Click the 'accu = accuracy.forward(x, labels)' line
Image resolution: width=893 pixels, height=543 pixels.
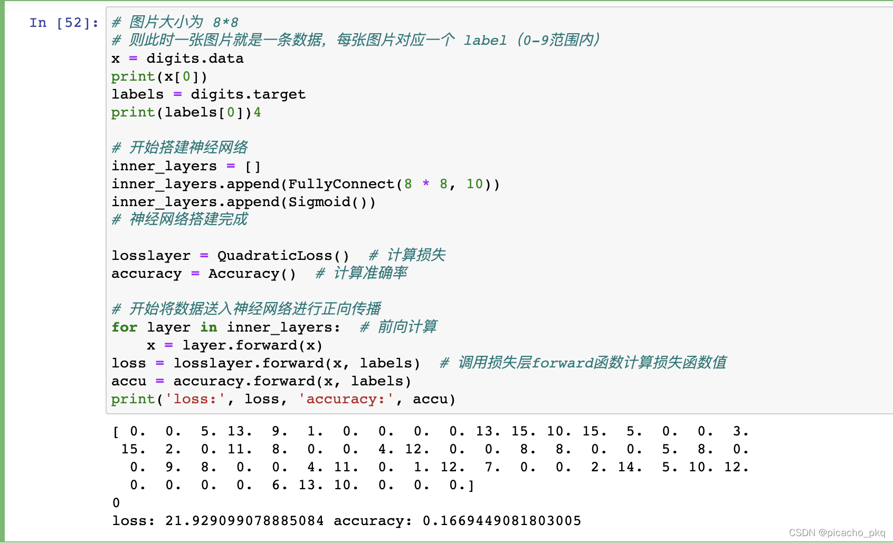tap(261, 381)
